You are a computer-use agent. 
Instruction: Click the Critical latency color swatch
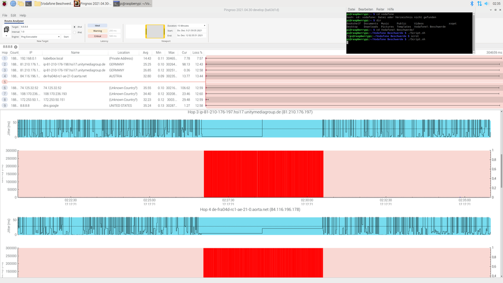click(98, 36)
